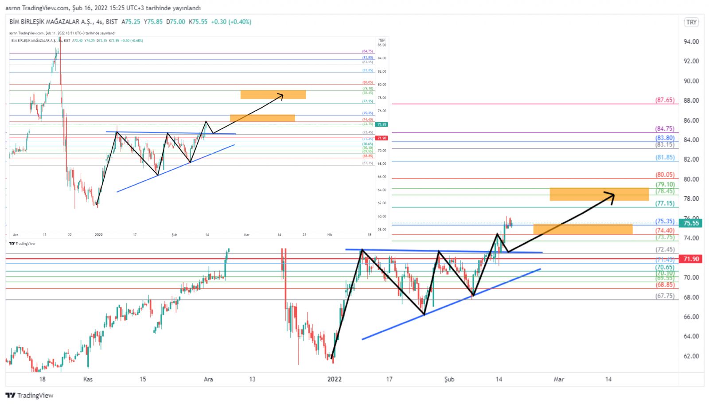Select the (84.75) purple level label at right
The image size is (709, 404).
point(665,129)
